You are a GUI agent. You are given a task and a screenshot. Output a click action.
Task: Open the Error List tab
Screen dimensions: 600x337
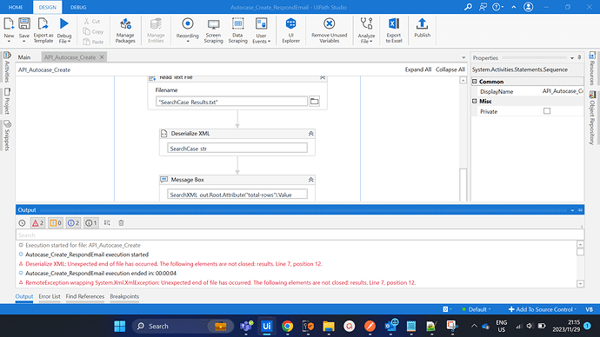(x=50, y=296)
